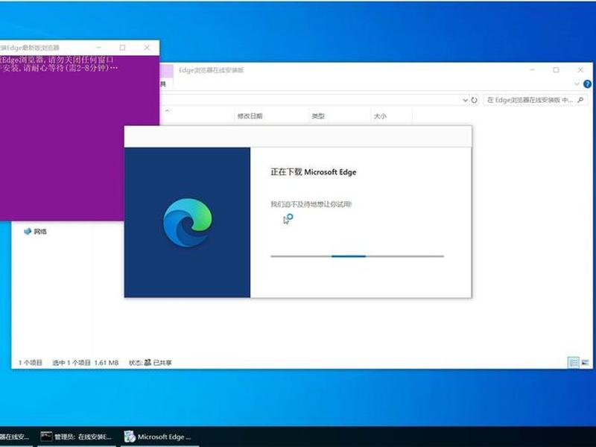596x447 pixels.
Task: Sort files by 大小 column
Action: (380, 116)
